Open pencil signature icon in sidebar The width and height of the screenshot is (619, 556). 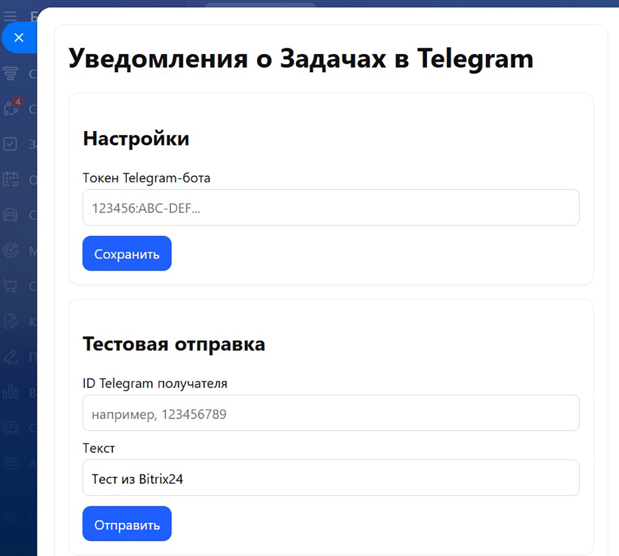[11, 357]
